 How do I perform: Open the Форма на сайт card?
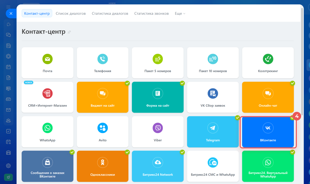[158, 97]
